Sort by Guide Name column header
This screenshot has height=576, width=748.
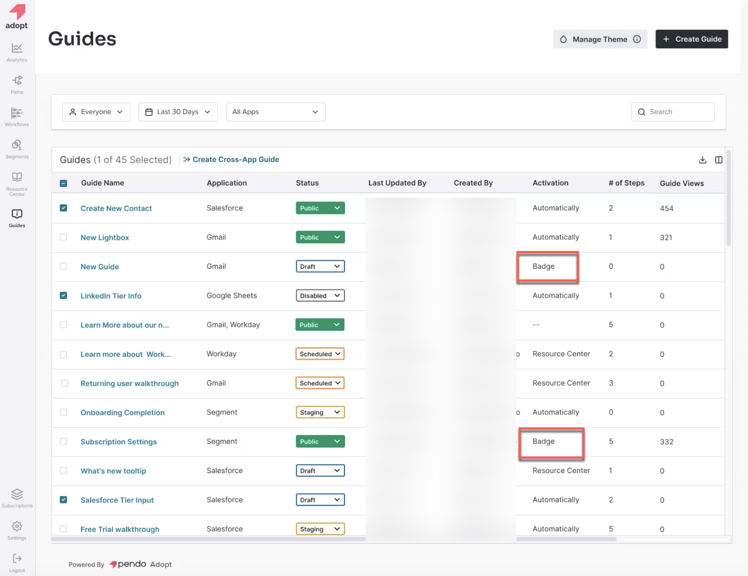[x=103, y=183]
